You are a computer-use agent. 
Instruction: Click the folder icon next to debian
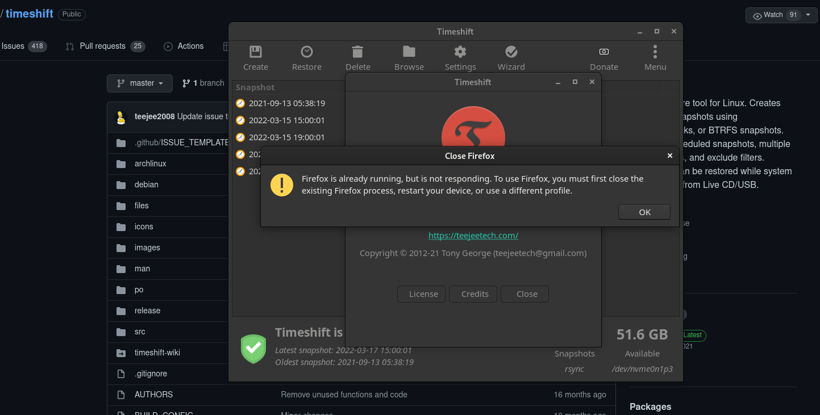click(x=121, y=185)
